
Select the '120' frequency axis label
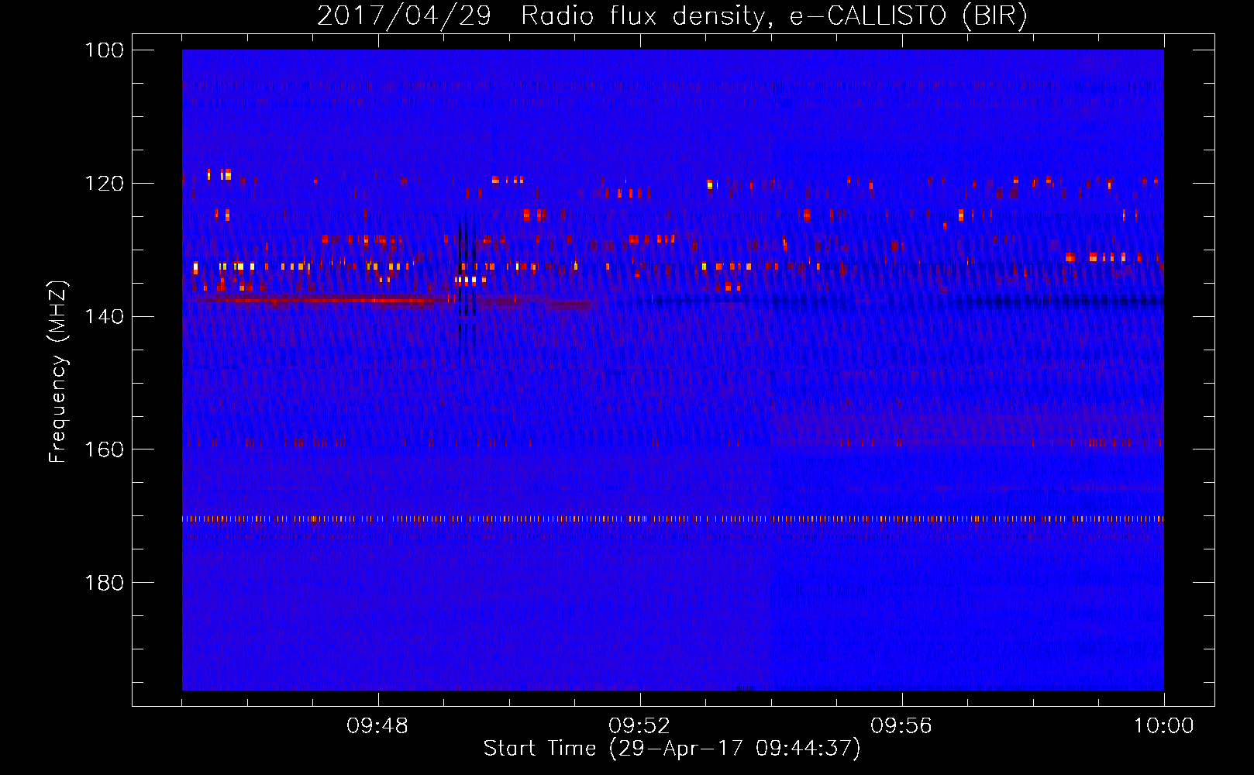104,184
